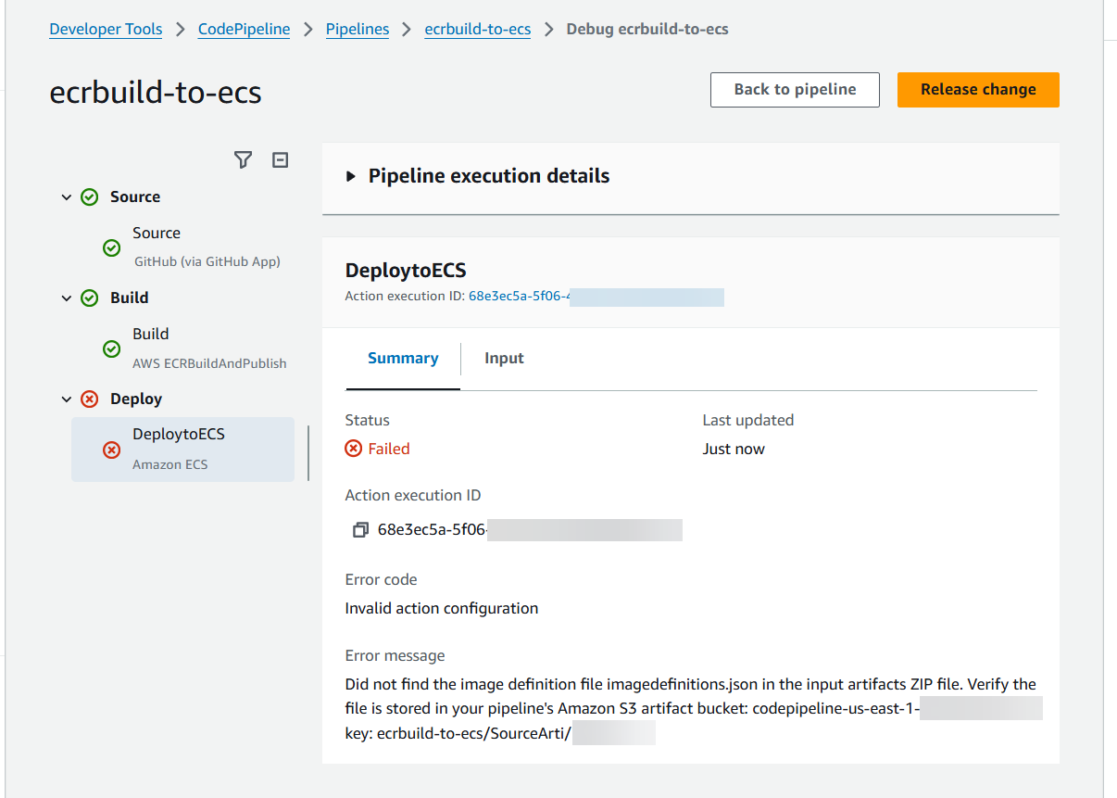The image size is (1117, 798).
Task: Select the Summary tab
Action: (403, 358)
